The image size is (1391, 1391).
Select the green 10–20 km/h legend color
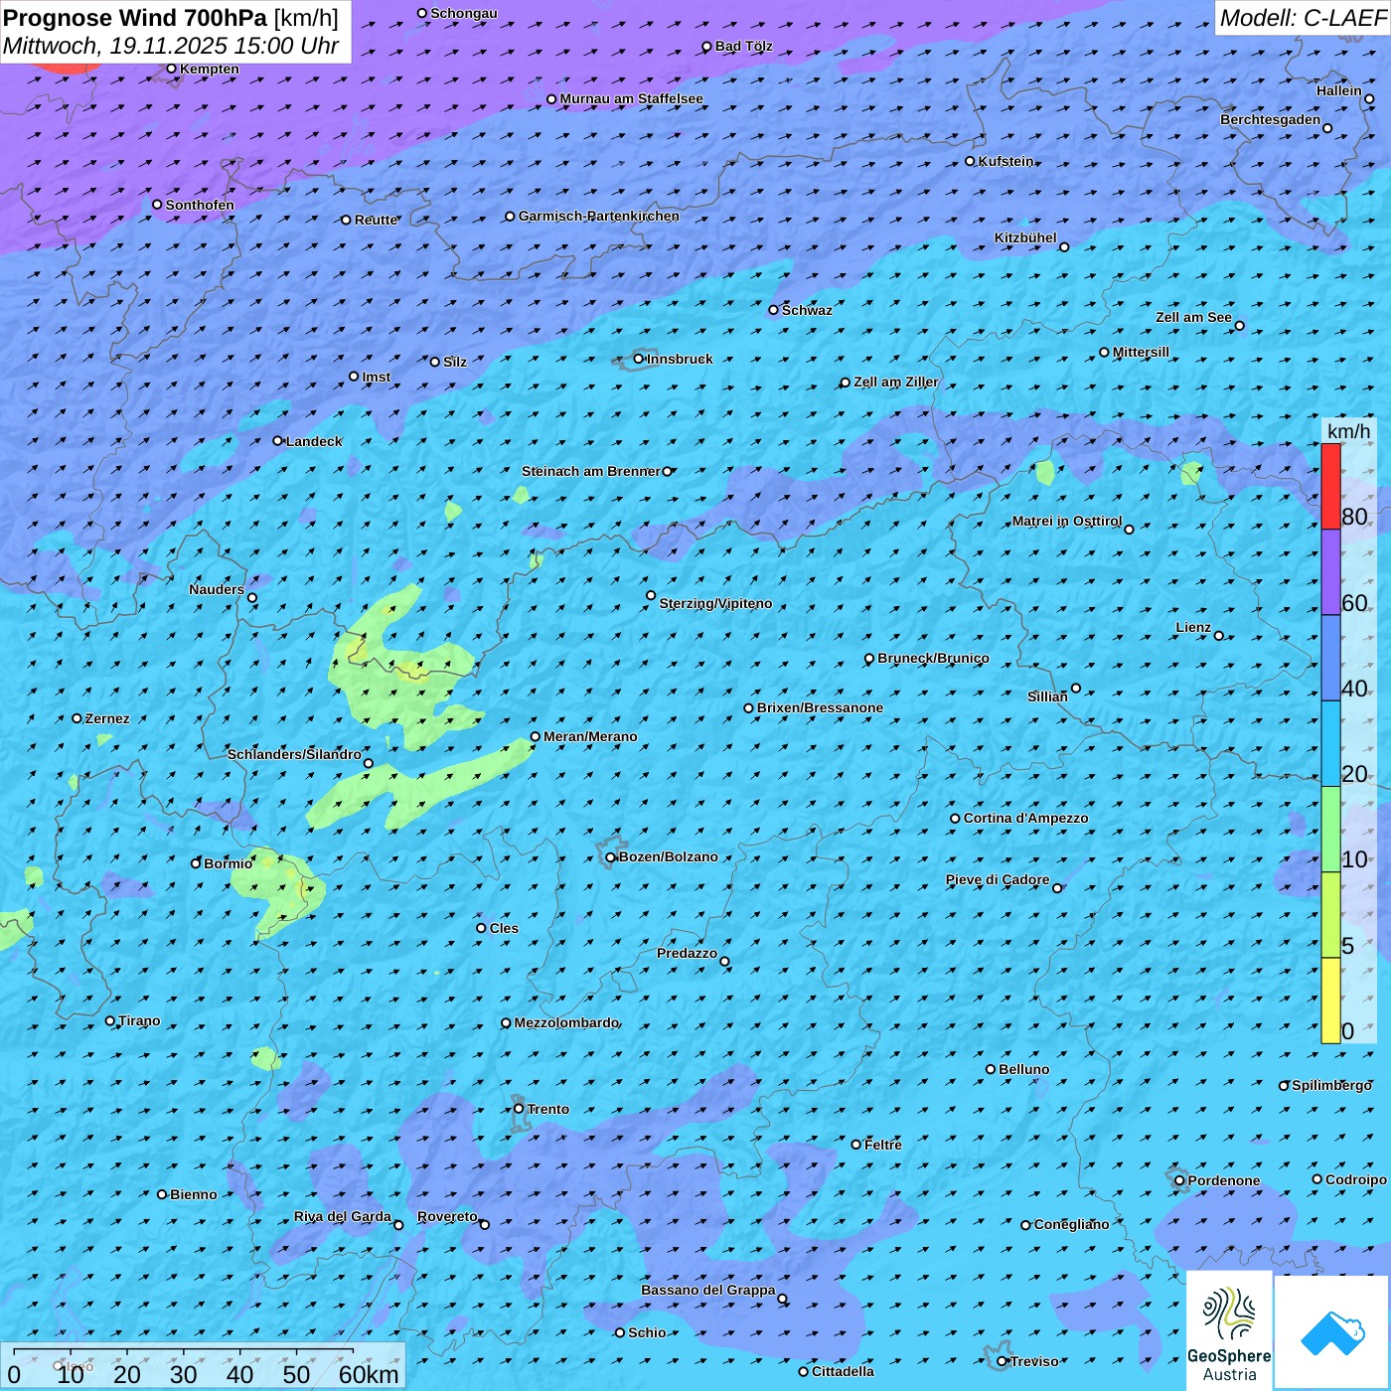tap(1330, 830)
